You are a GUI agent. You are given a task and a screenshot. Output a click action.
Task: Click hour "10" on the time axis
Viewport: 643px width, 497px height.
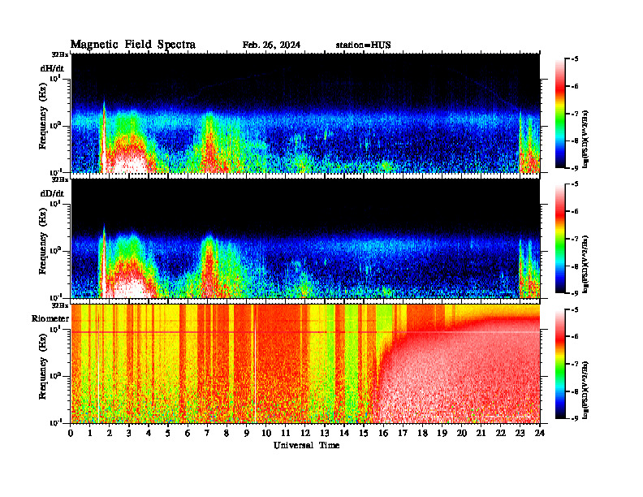266,434
